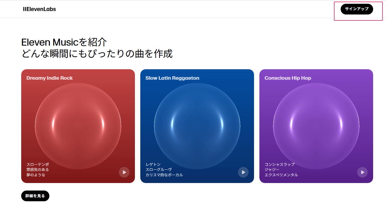Click the 夢のような tag text
The height and width of the screenshot is (212, 386).
tap(36, 175)
